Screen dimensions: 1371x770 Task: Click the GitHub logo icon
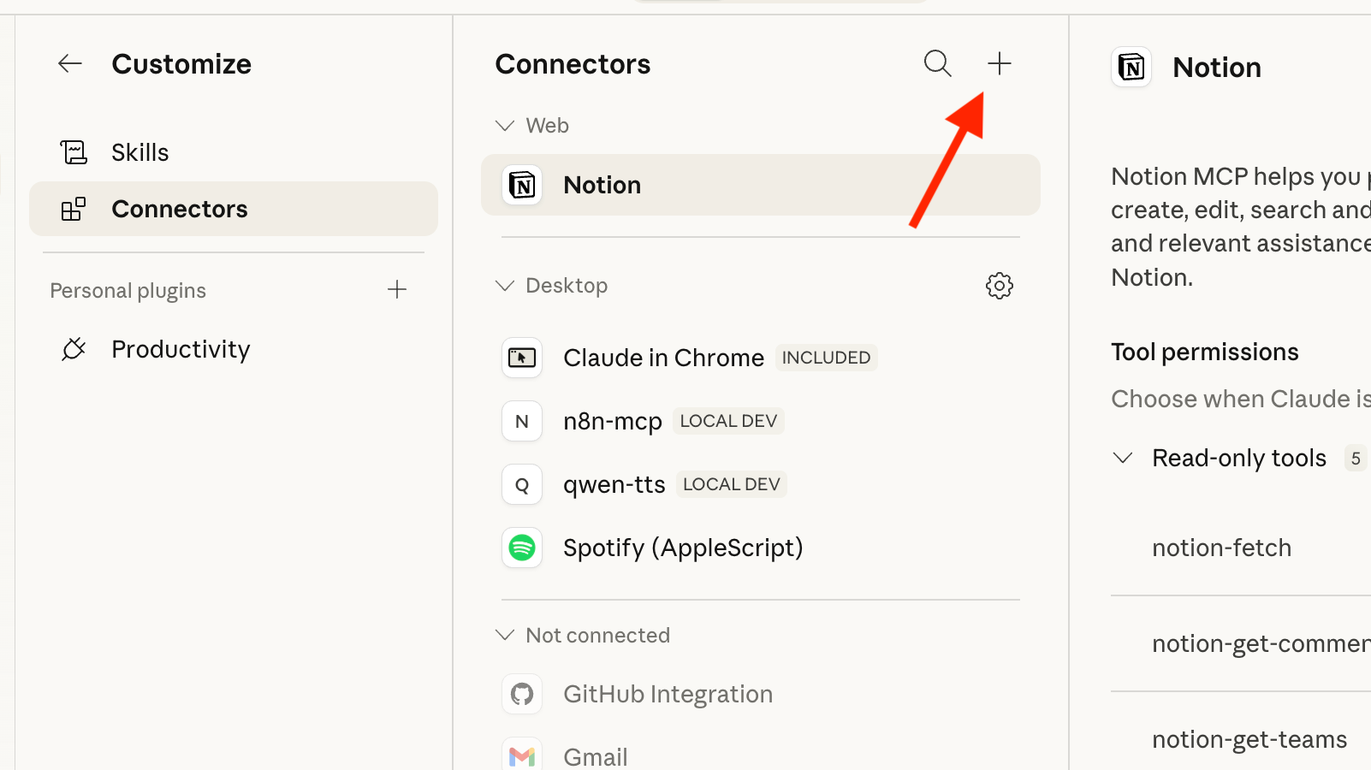[x=522, y=694]
